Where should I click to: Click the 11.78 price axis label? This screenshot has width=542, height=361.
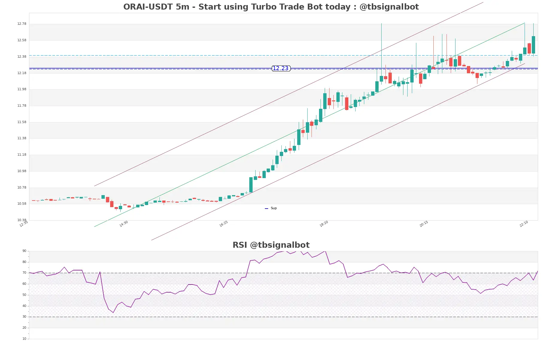[22, 106]
